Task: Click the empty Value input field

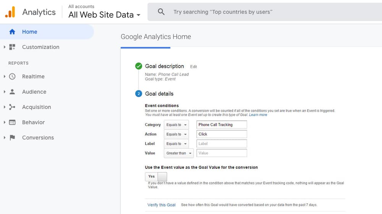Action: click(x=222, y=153)
